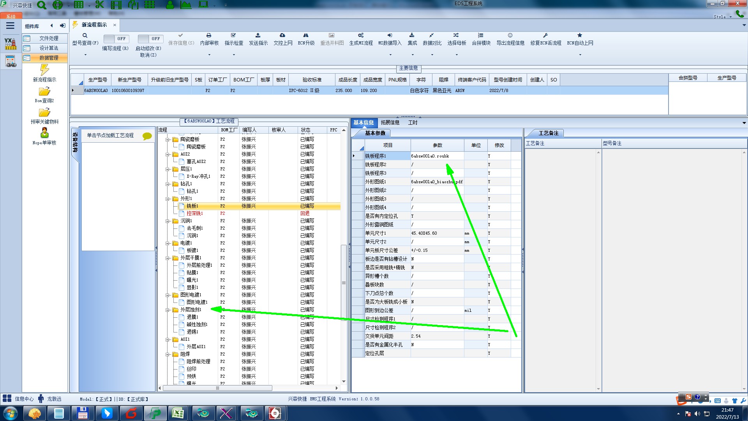
Task: Open the dropdown arrow under 数据对比
Action: (x=432, y=55)
